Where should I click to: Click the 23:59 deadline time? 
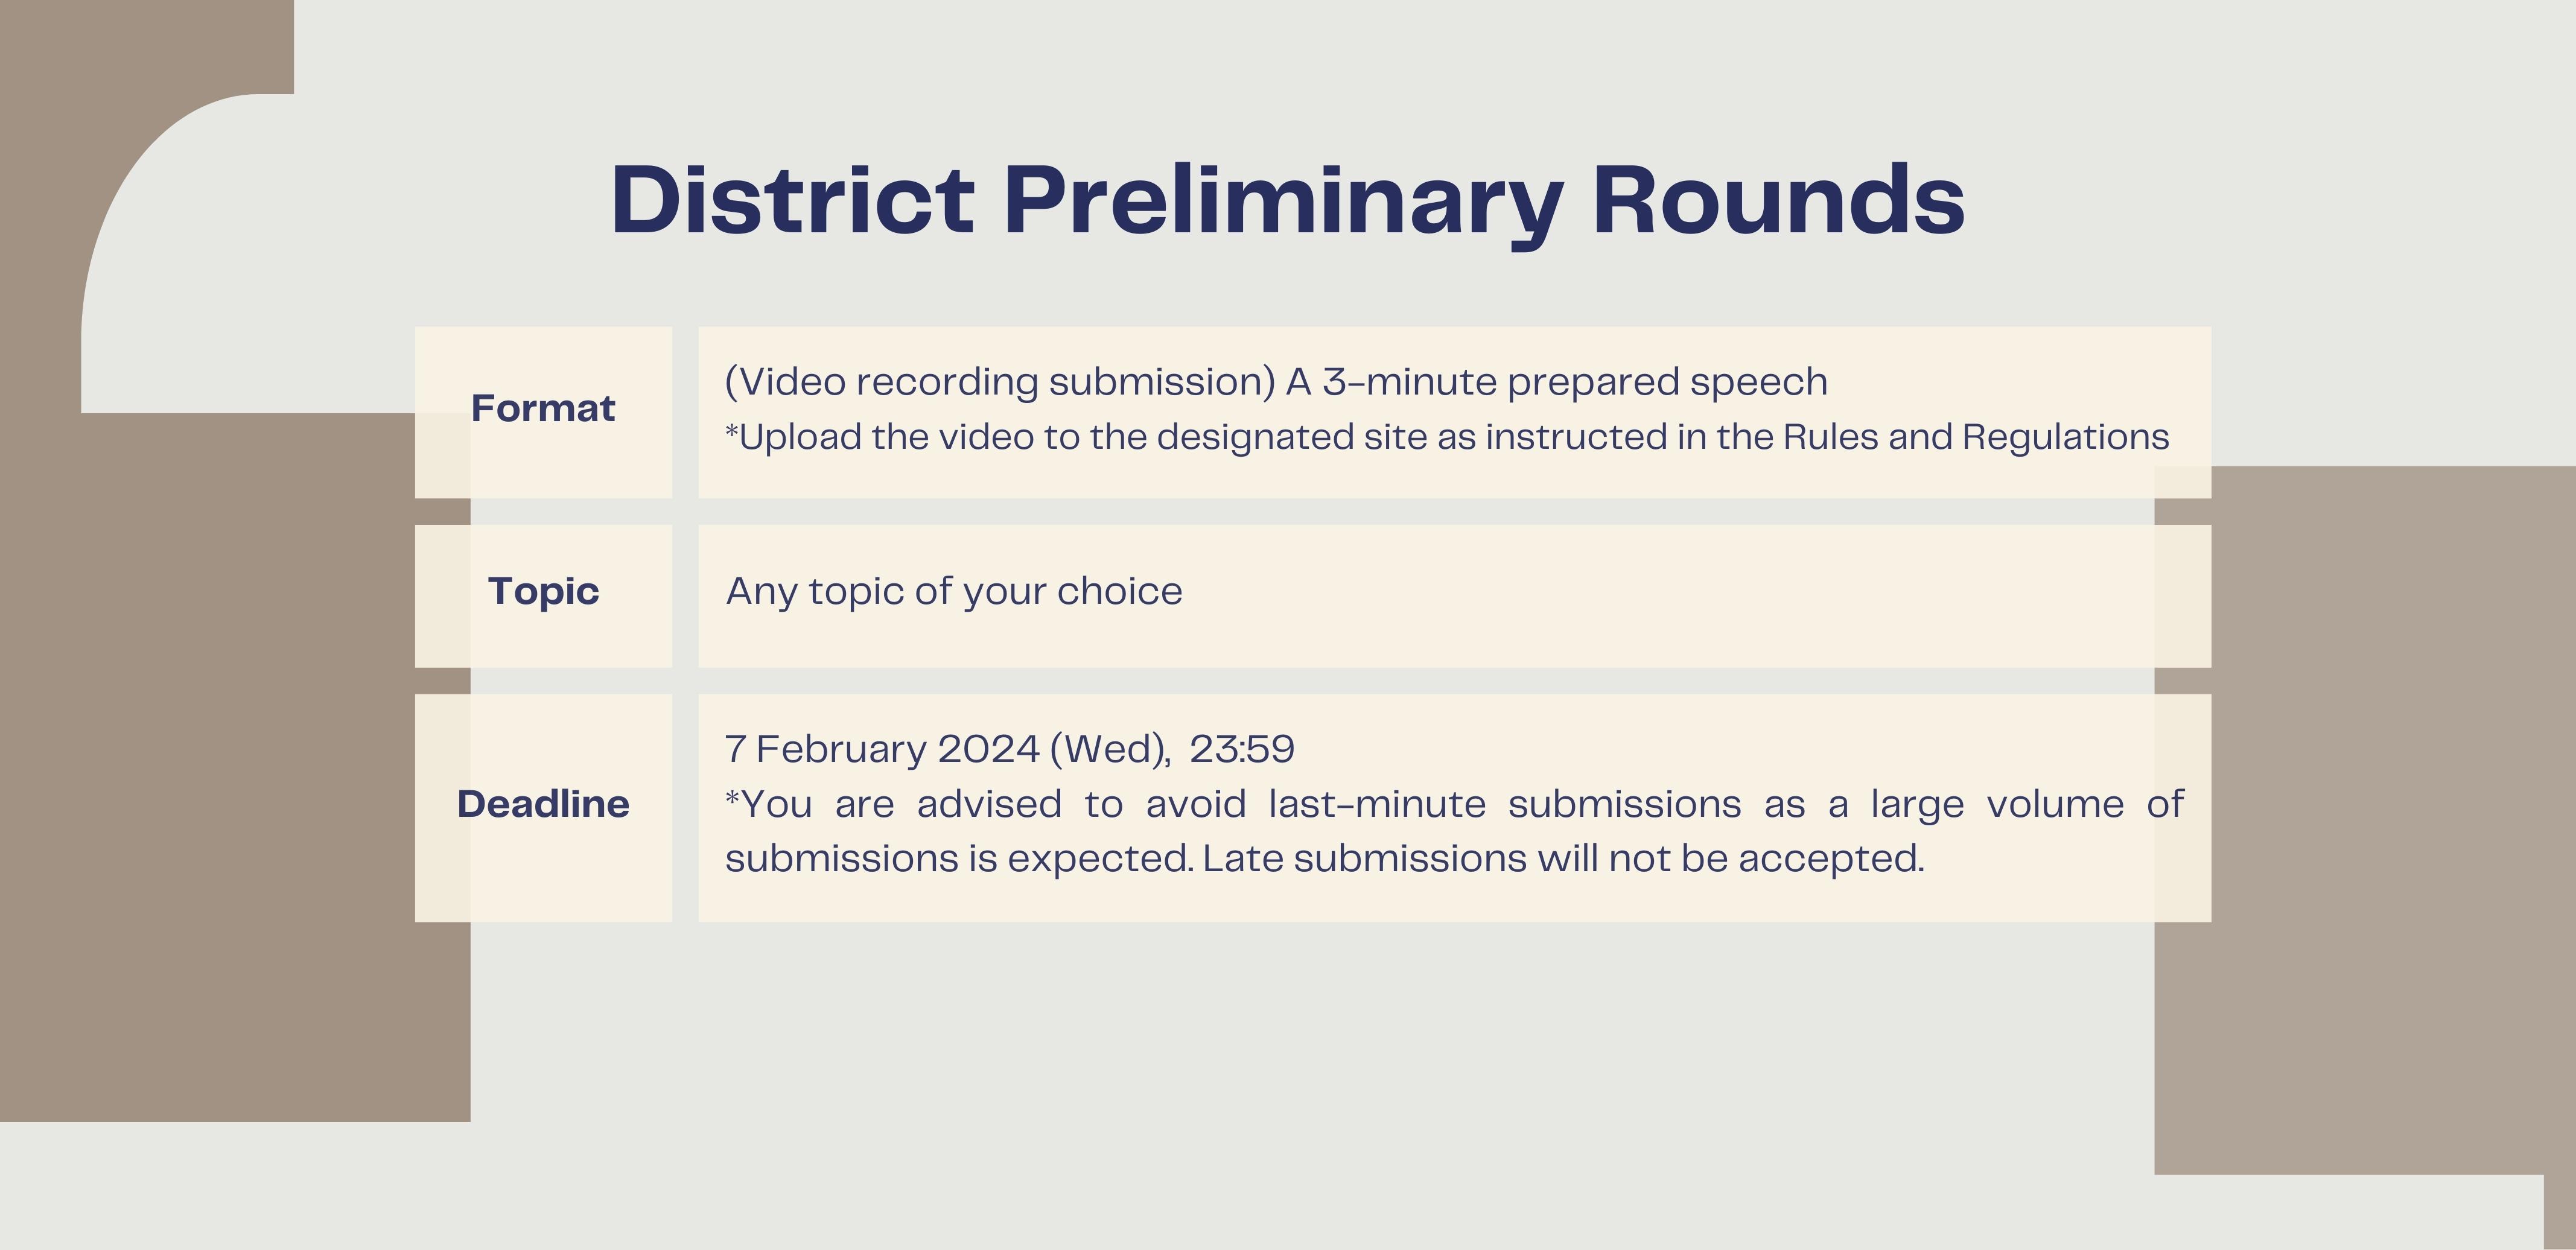click(x=1242, y=749)
